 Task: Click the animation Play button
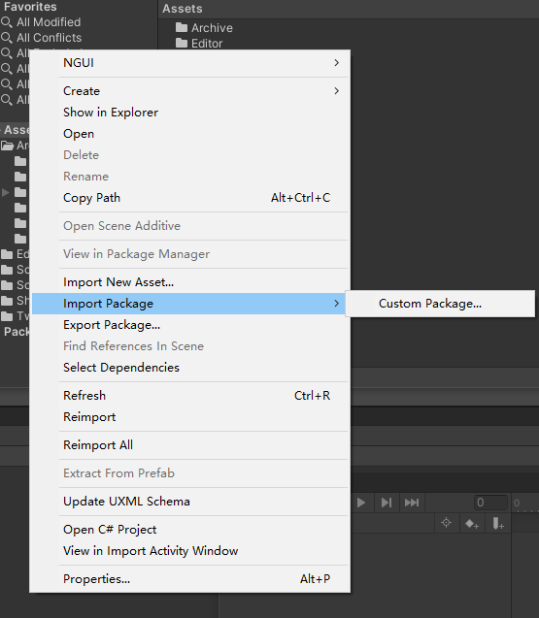[x=360, y=503]
